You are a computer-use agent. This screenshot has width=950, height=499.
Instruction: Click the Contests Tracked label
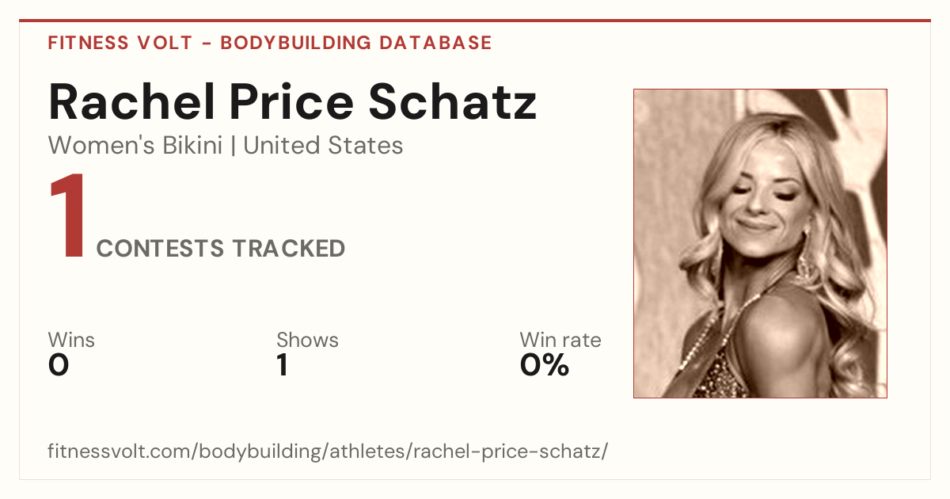[221, 248]
